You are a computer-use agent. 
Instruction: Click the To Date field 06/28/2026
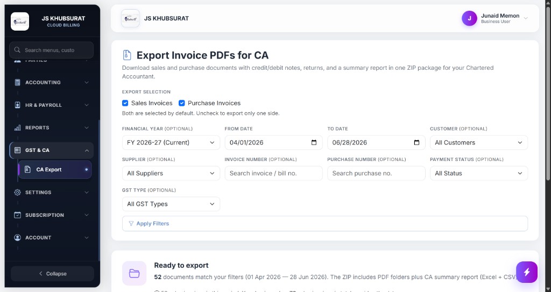click(x=376, y=143)
